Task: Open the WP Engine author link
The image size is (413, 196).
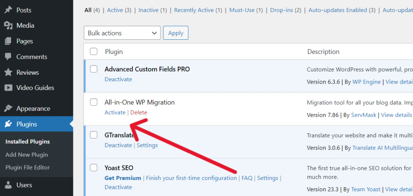Action: (366, 82)
